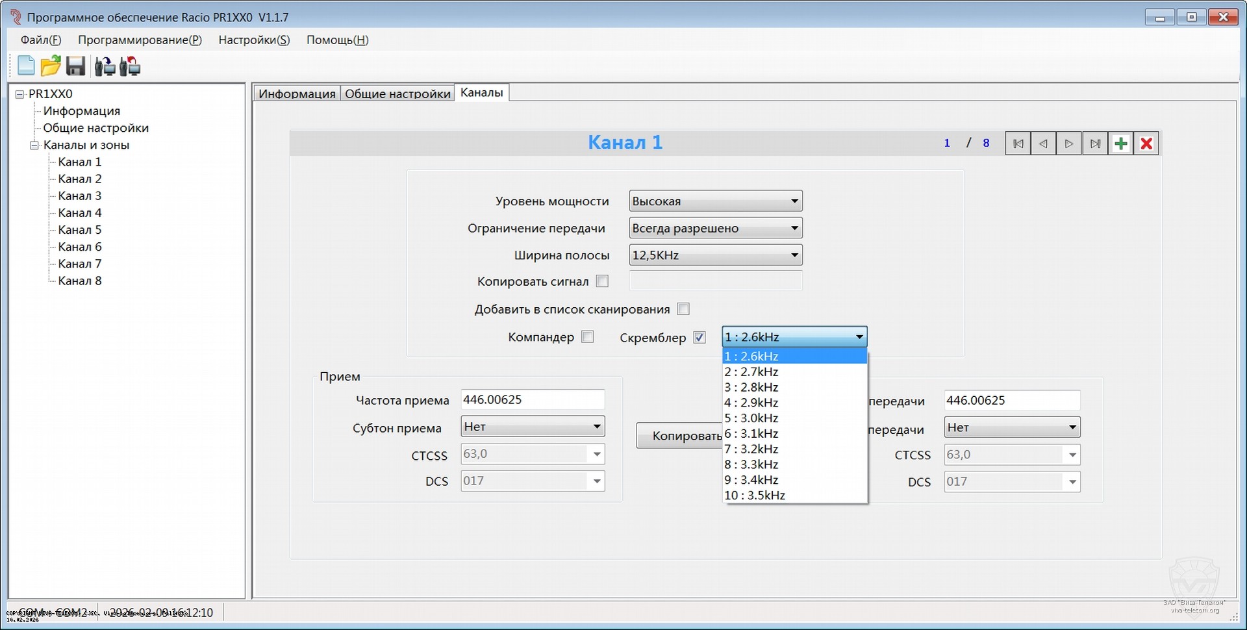This screenshot has width=1247, height=630.
Task: Uncheck the Скремблер checkbox
Action: coord(699,338)
